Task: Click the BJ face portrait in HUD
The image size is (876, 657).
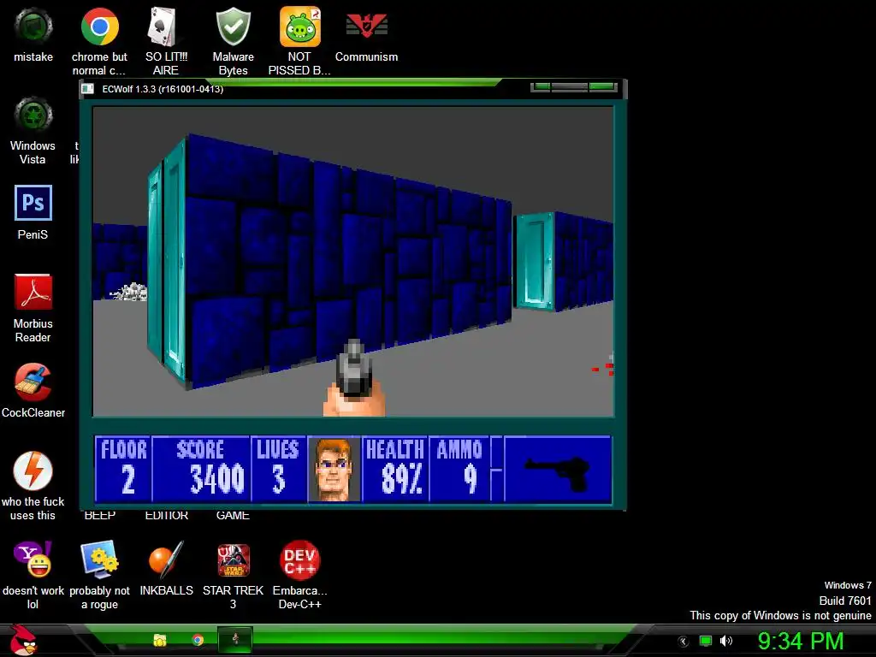Action: tap(334, 470)
